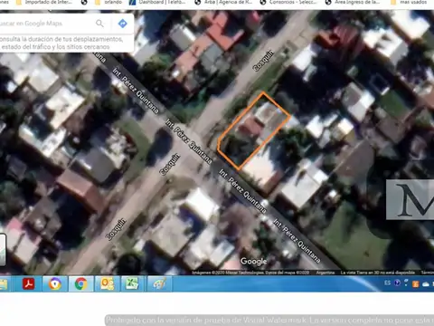This screenshot has height=326, width=434.
Task: Click the Argentina link in map footer
Action: pyautogui.click(x=325, y=273)
